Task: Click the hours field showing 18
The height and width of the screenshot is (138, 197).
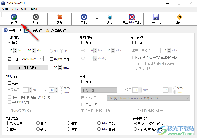Action: click(x=11, y=50)
